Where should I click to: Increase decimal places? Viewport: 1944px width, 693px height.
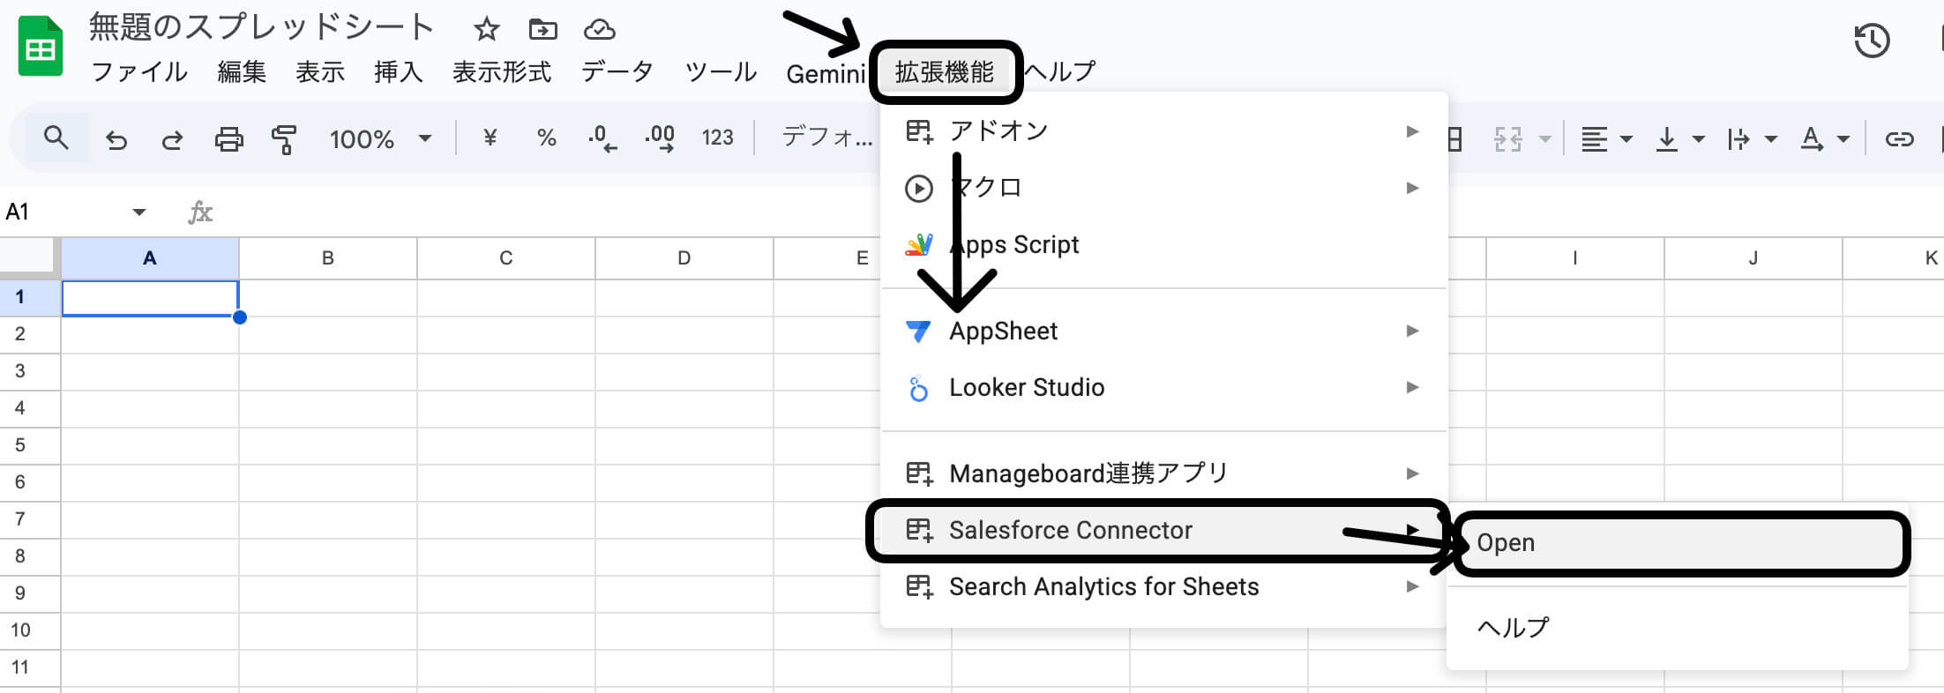[660, 139]
